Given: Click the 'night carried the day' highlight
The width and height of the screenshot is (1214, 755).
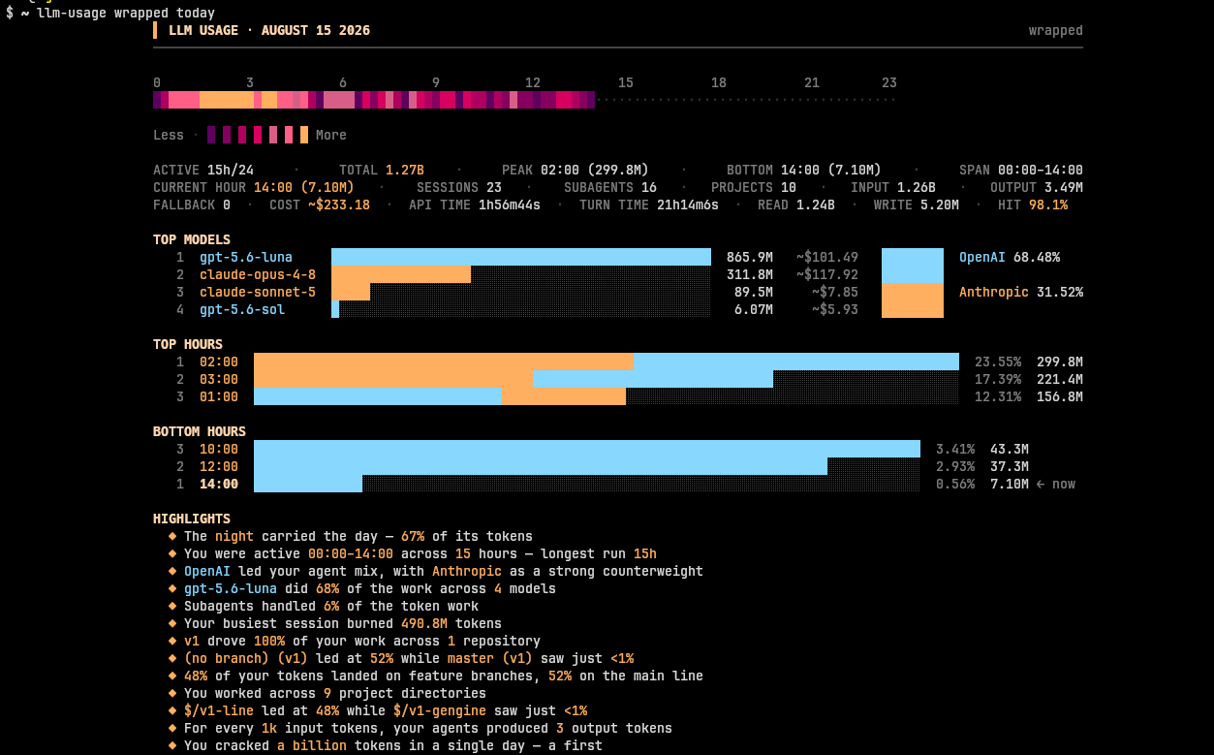Looking at the screenshot, I should (358, 536).
